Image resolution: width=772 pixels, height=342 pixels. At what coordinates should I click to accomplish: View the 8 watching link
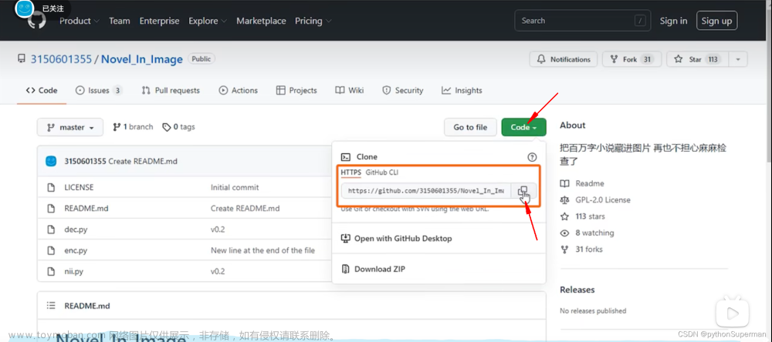point(587,233)
